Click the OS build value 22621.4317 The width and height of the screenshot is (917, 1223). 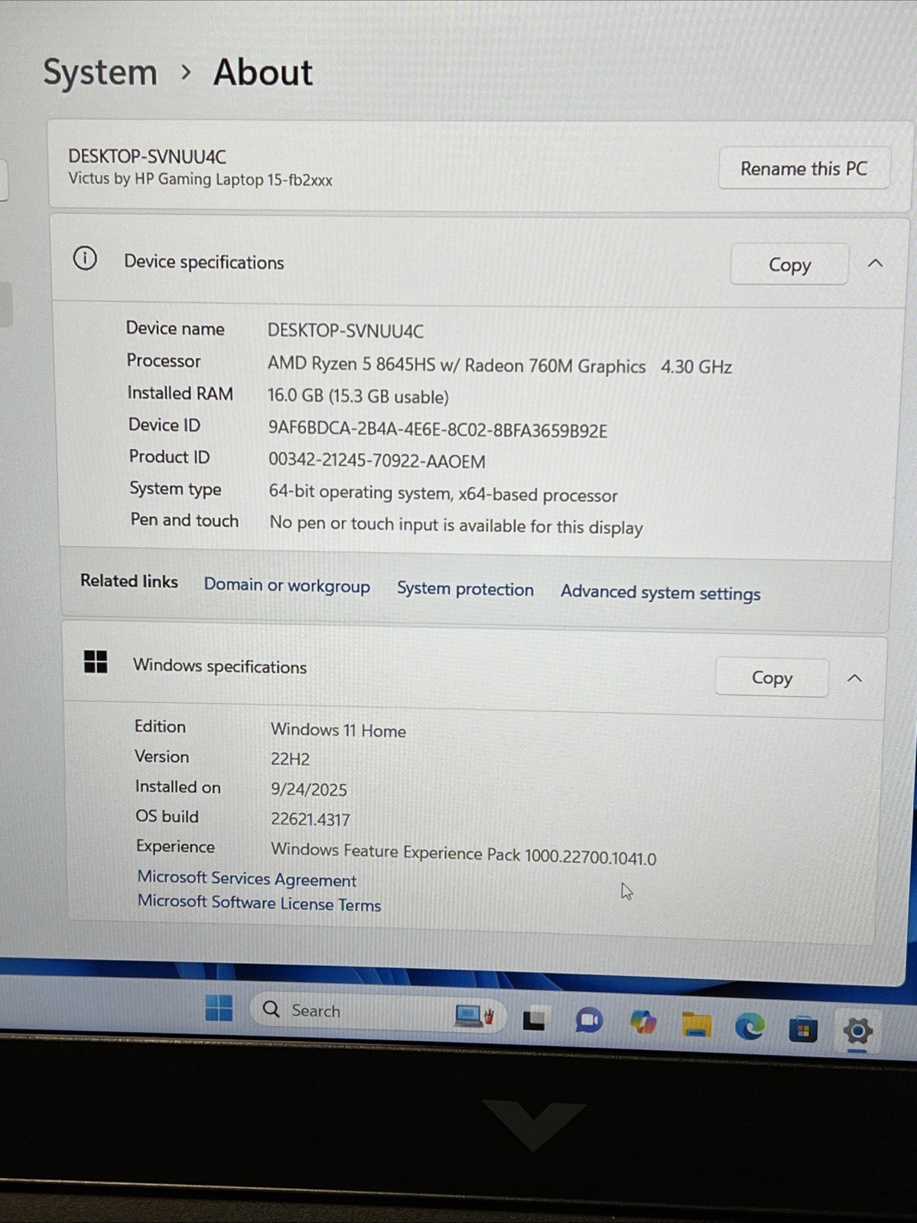pos(311,819)
